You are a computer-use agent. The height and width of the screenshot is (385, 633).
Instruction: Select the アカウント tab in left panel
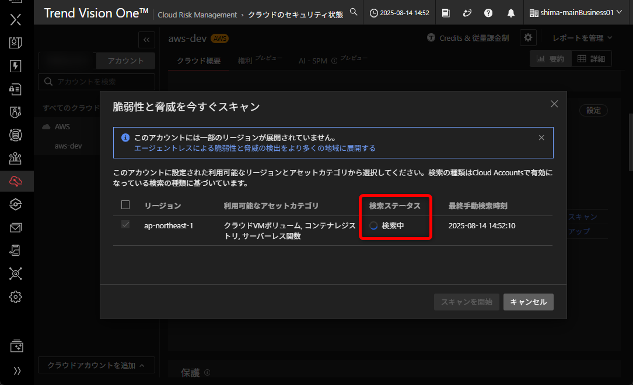125,61
